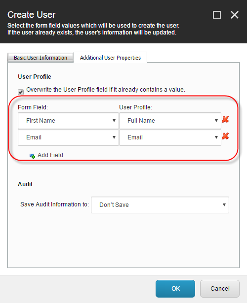Click the arrow on Don't Save dropdown
The height and width of the screenshot is (303, 247).
coord(224,205)
